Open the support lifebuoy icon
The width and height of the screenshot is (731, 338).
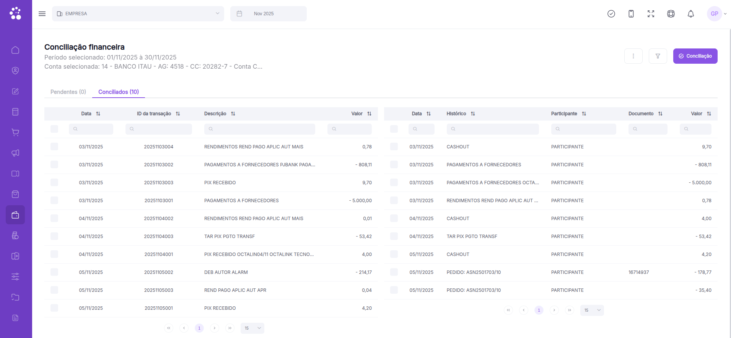671,14
